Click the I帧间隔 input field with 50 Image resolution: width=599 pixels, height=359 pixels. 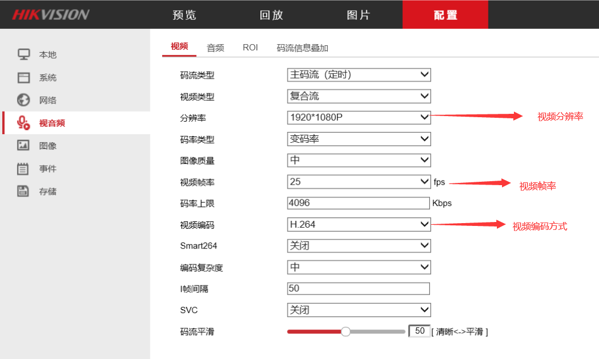point(358,288)
